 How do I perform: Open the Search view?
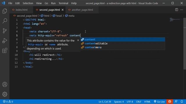click(5, 21)
